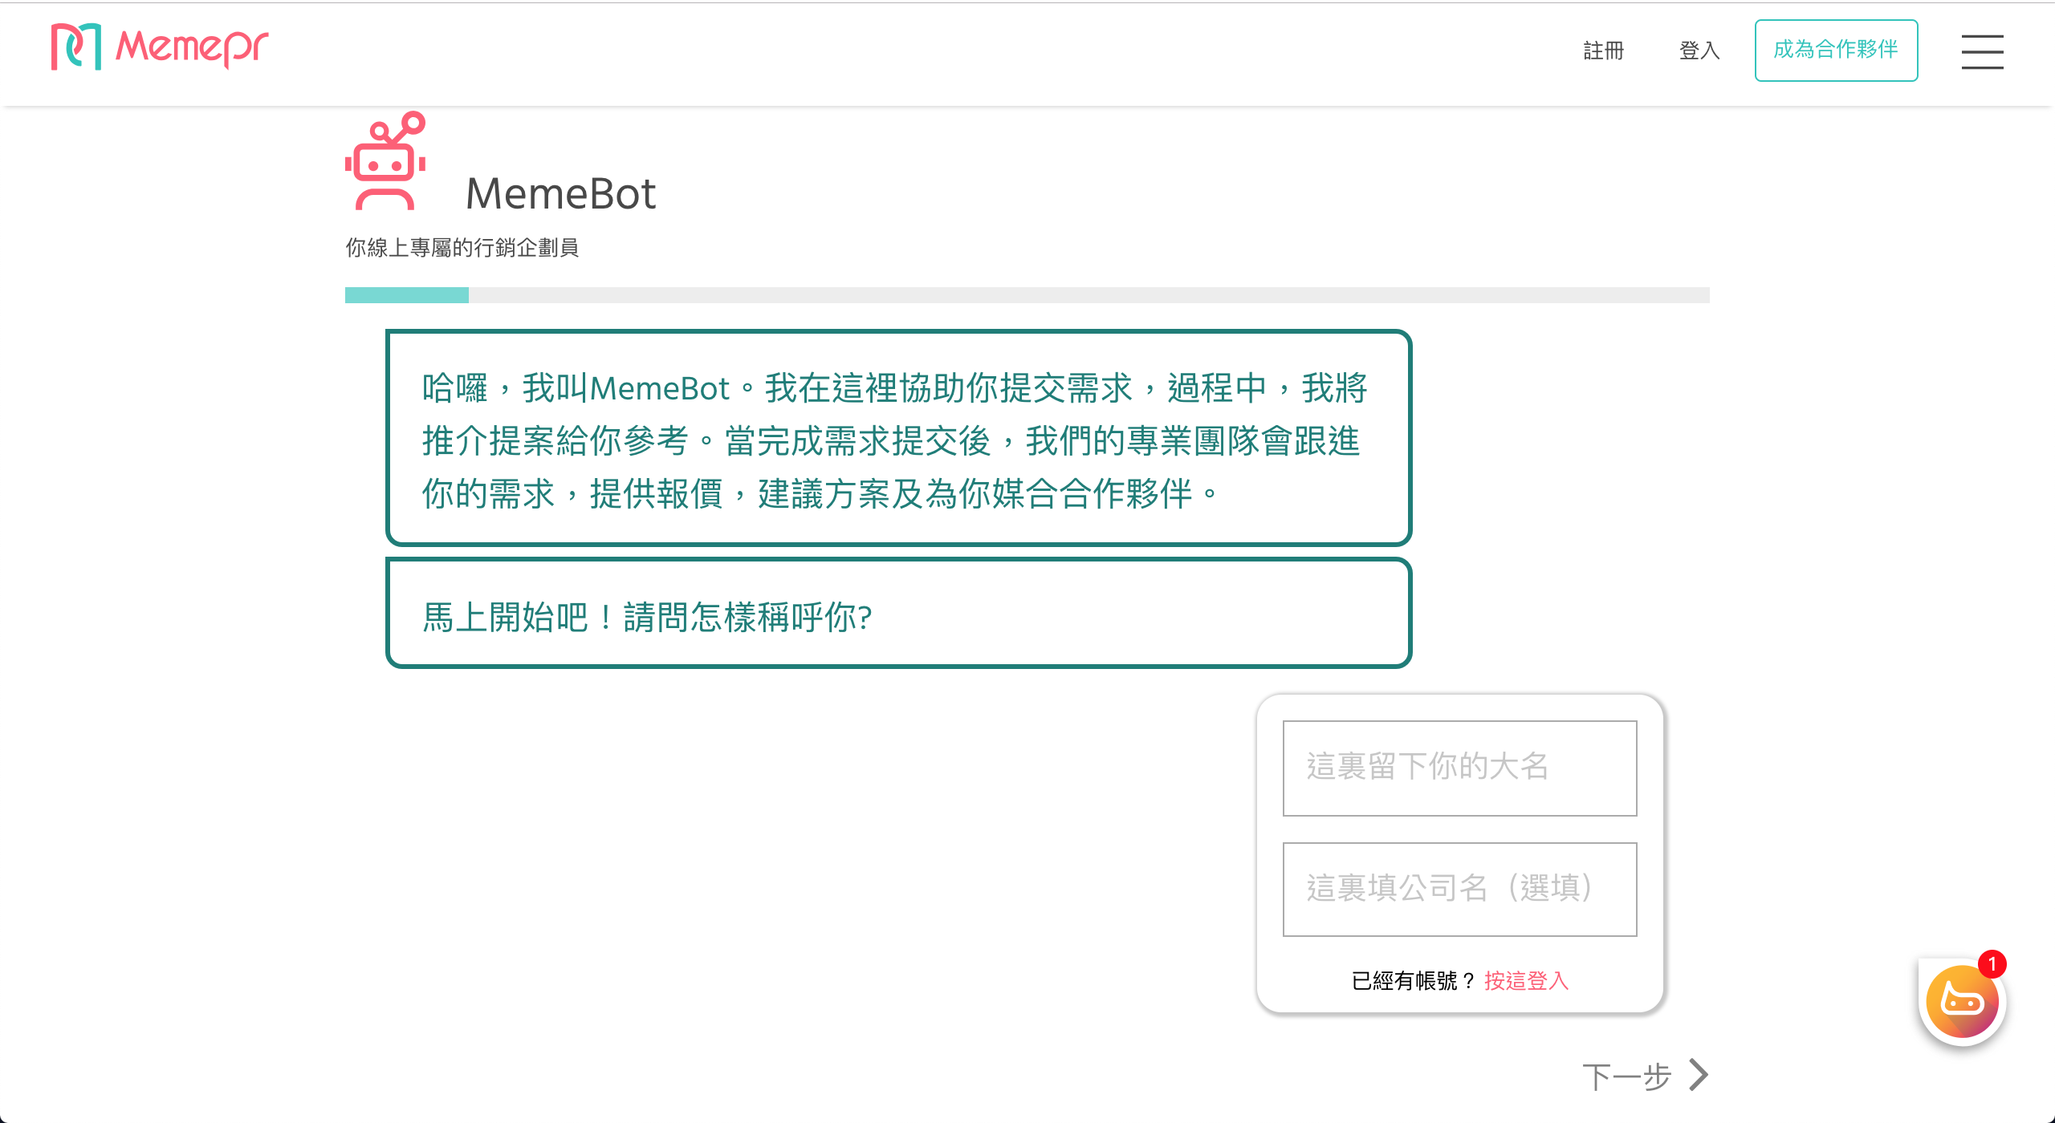Click the 馬上開始吧 question message bubble
The width and height of the screenshot is (2055, 1123).
point(898,614)
